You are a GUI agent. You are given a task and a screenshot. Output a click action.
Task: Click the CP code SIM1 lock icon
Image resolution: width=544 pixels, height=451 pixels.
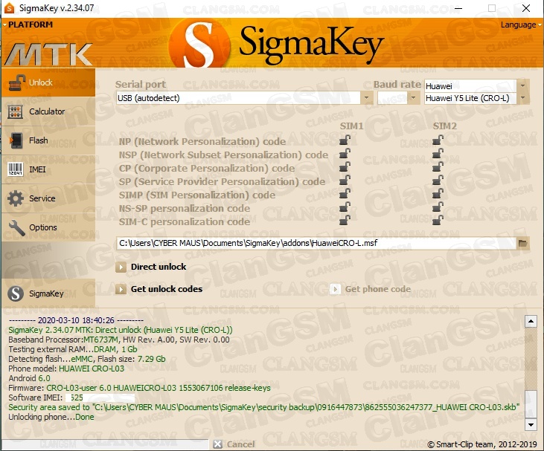click(x=345, y=166)
